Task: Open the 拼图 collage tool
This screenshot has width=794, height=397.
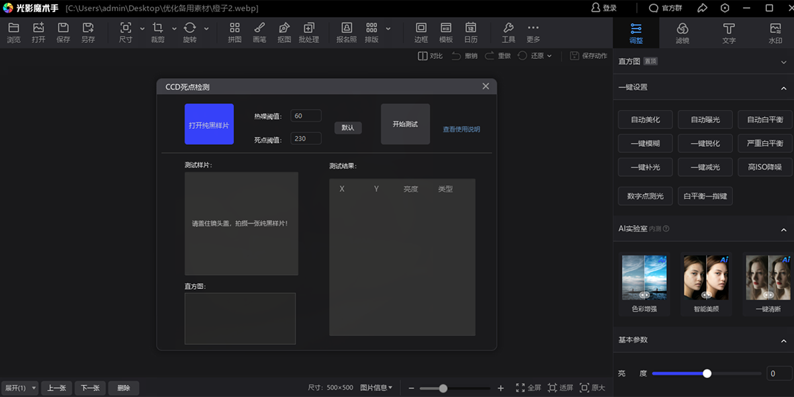Action: (234, 32)
